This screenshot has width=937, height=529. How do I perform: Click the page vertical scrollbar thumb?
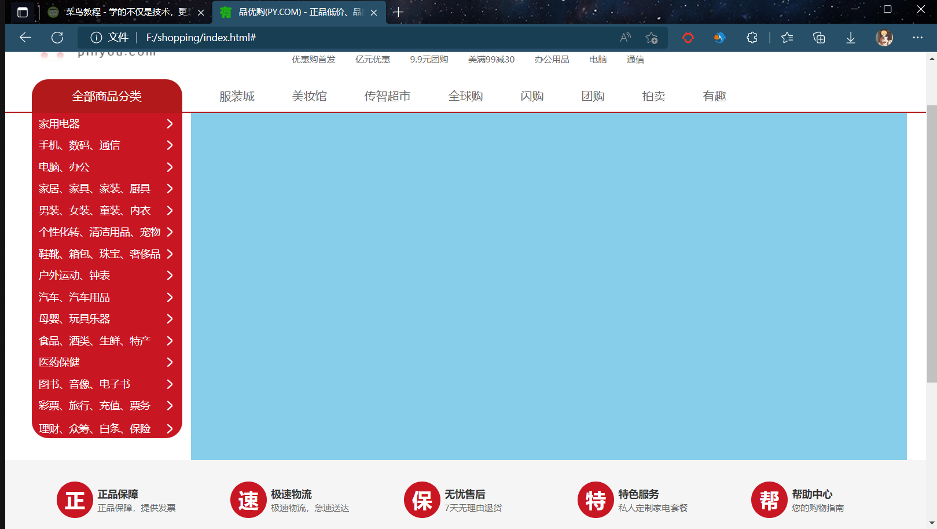[x=931, y=243]
